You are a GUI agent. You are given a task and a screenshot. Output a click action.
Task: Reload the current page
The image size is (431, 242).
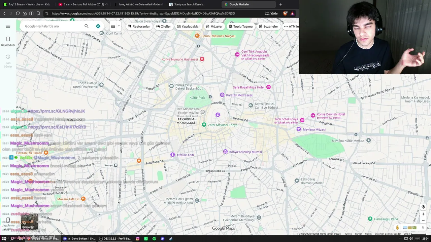point(18,13)
